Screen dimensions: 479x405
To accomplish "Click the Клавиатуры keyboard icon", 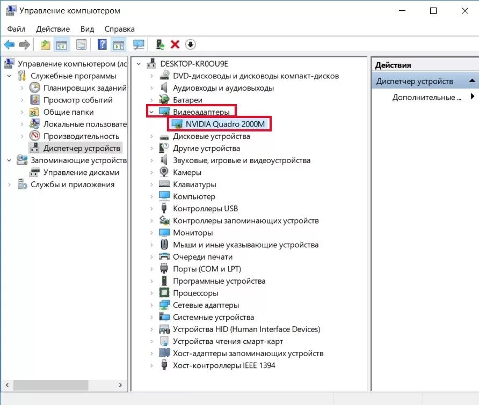I will point(164,184).
